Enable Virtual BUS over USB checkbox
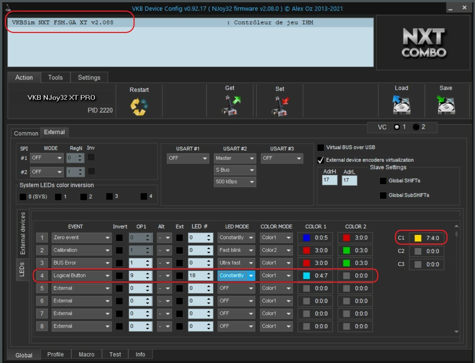This screenshot has height=363, width=475. 321,148
